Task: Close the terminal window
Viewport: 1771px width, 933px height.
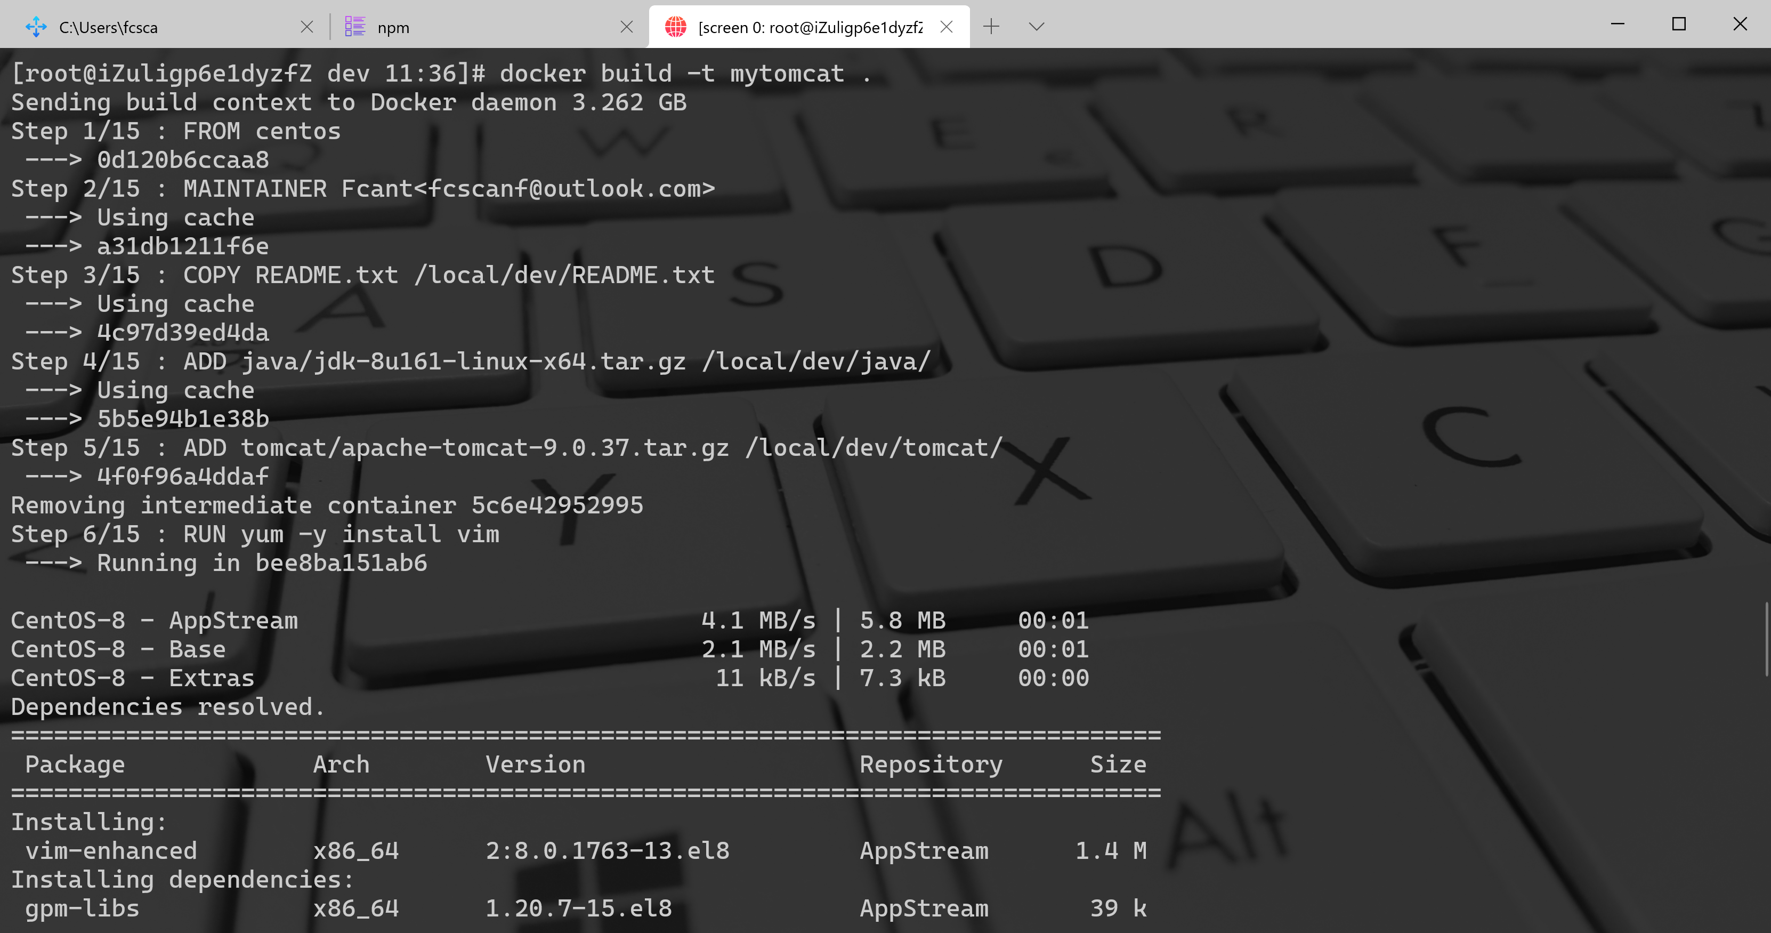Action: tap(1740, 24)
